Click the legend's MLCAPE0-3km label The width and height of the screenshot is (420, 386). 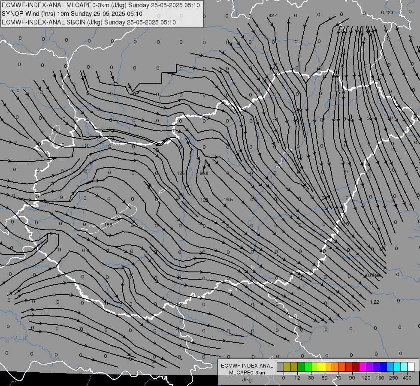[247, 373]
